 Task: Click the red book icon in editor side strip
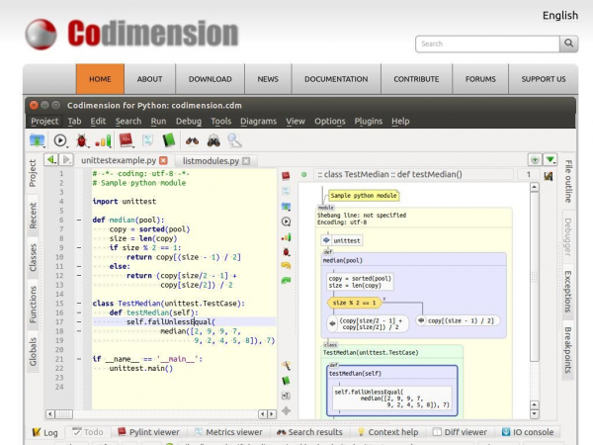pos(286,176)
